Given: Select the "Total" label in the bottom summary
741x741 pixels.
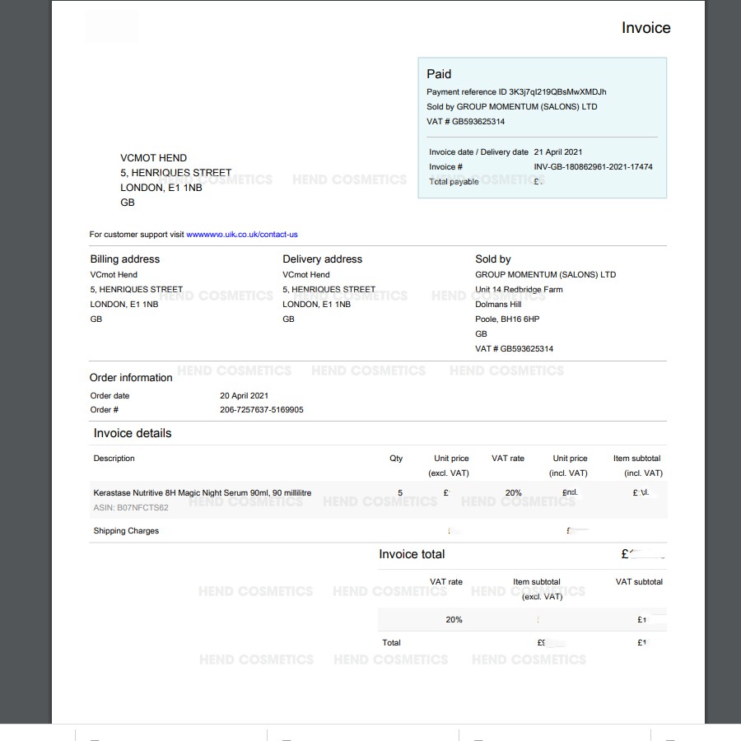Looking at the screenshot, I should click(391, 643).
